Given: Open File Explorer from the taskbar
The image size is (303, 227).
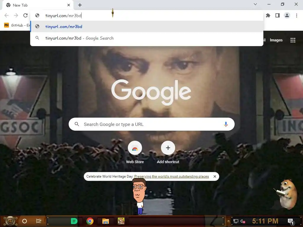Looking at the screenshot, I should [x=106, y=221].
